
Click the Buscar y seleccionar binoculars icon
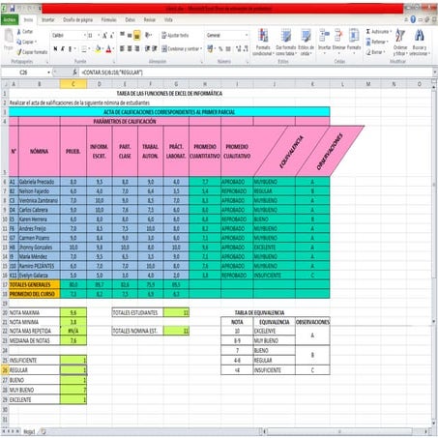420,35
